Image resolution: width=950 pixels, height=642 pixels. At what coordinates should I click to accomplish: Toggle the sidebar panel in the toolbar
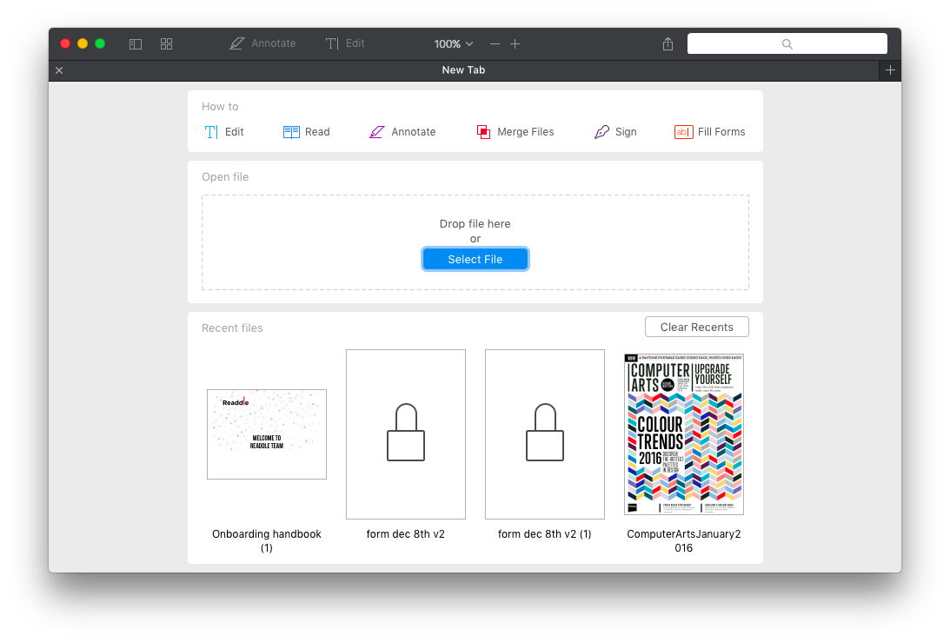pyautogui.click(x=136, y=43)
